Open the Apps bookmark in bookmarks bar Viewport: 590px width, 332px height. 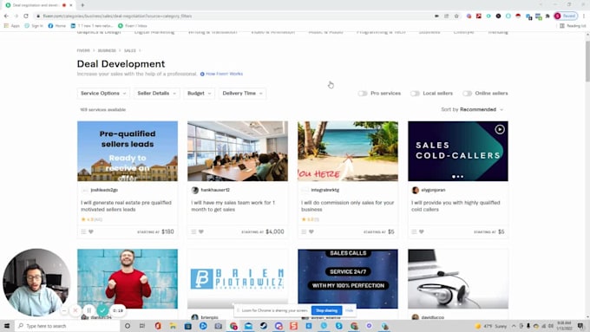11,26
